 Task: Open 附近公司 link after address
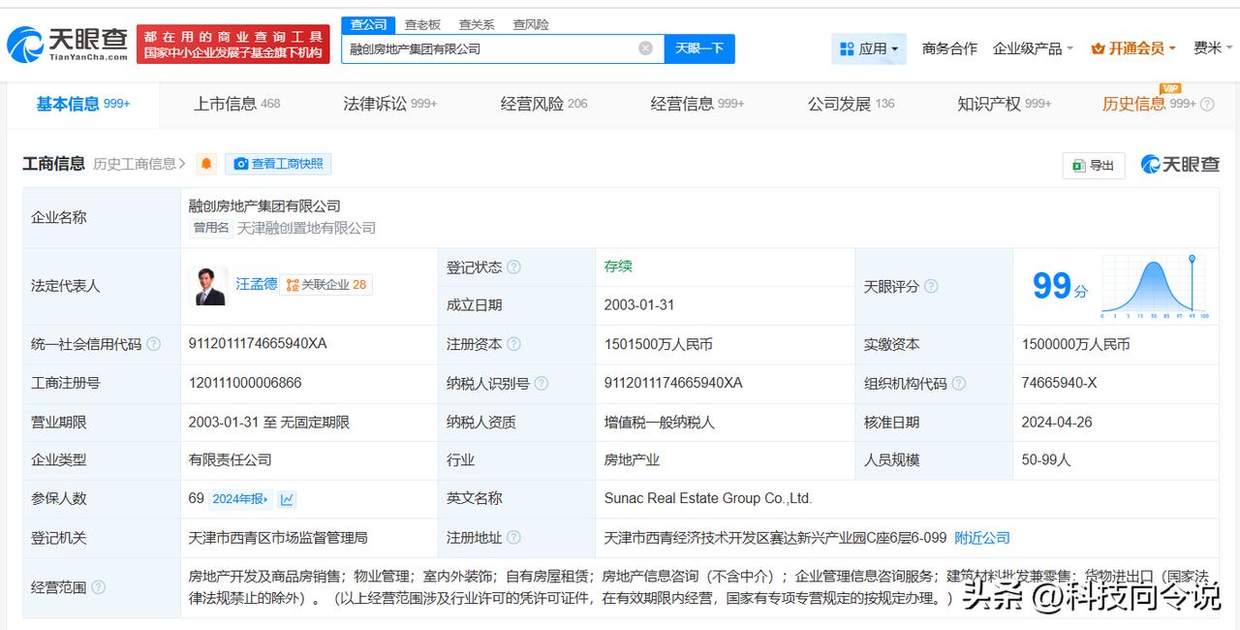[982, 538]
